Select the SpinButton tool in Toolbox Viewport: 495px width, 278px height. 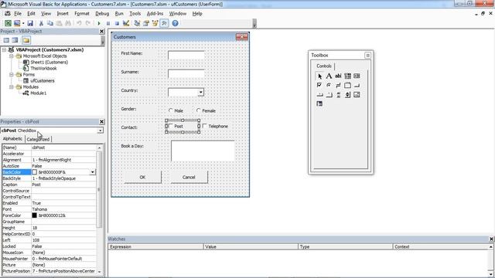click(x=347, y=94)
